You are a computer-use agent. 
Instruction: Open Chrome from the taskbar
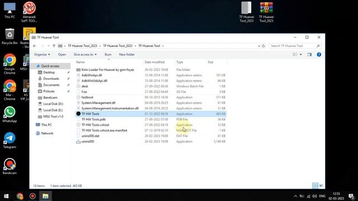pos(20,196)
